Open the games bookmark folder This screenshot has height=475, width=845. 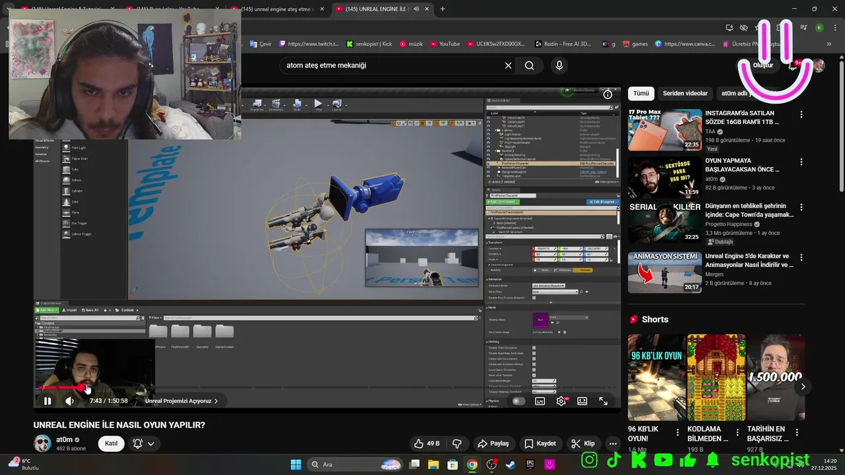(634, 44)
